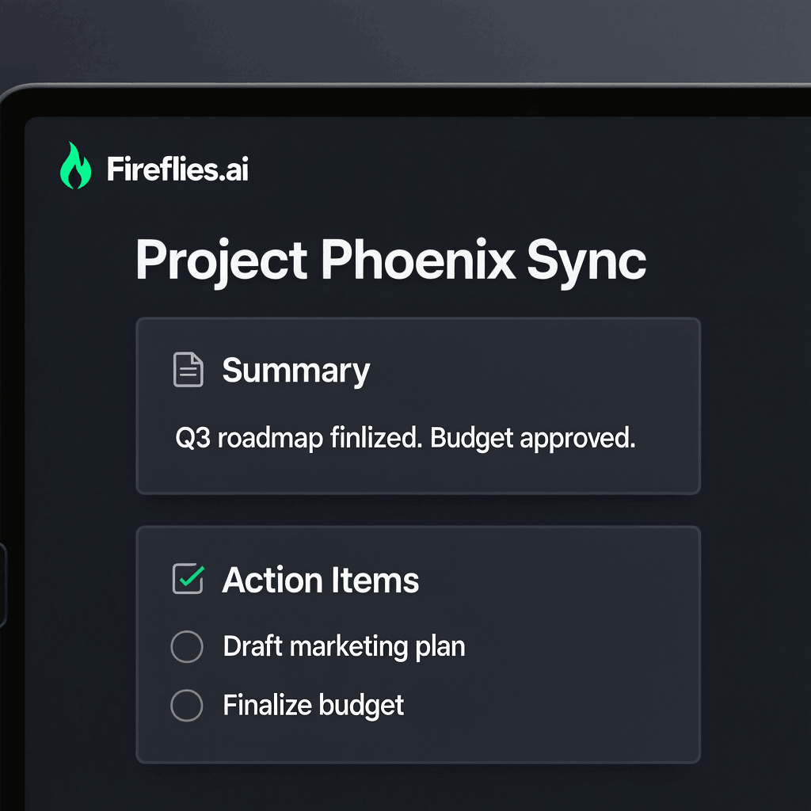Screen dimensions: 811x811
Task: Click the checked box icon in Action Items header
Action: (187, 579)
